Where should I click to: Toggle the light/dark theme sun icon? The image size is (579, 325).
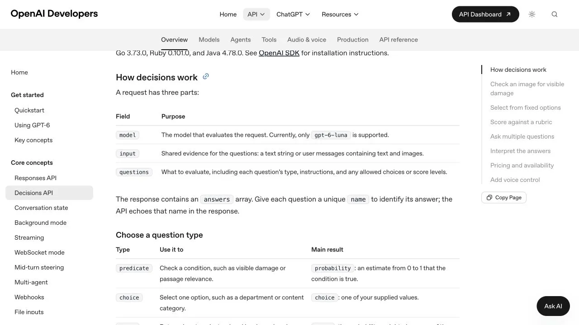(532, 14)
